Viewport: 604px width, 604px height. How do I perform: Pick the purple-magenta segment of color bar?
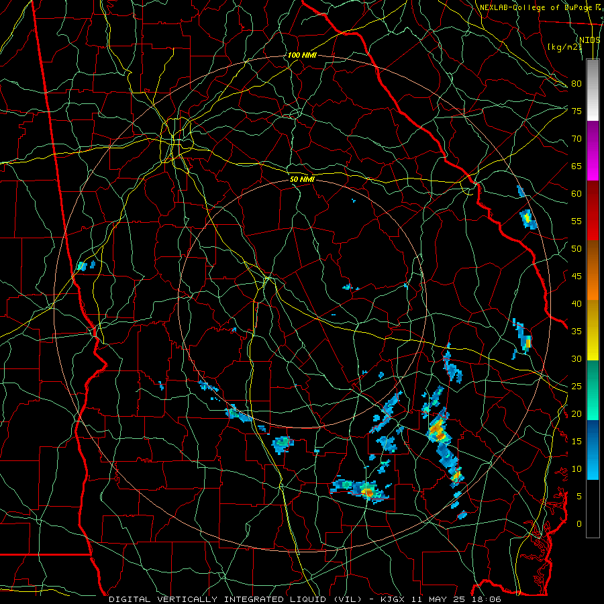click(x=593, y=150)
